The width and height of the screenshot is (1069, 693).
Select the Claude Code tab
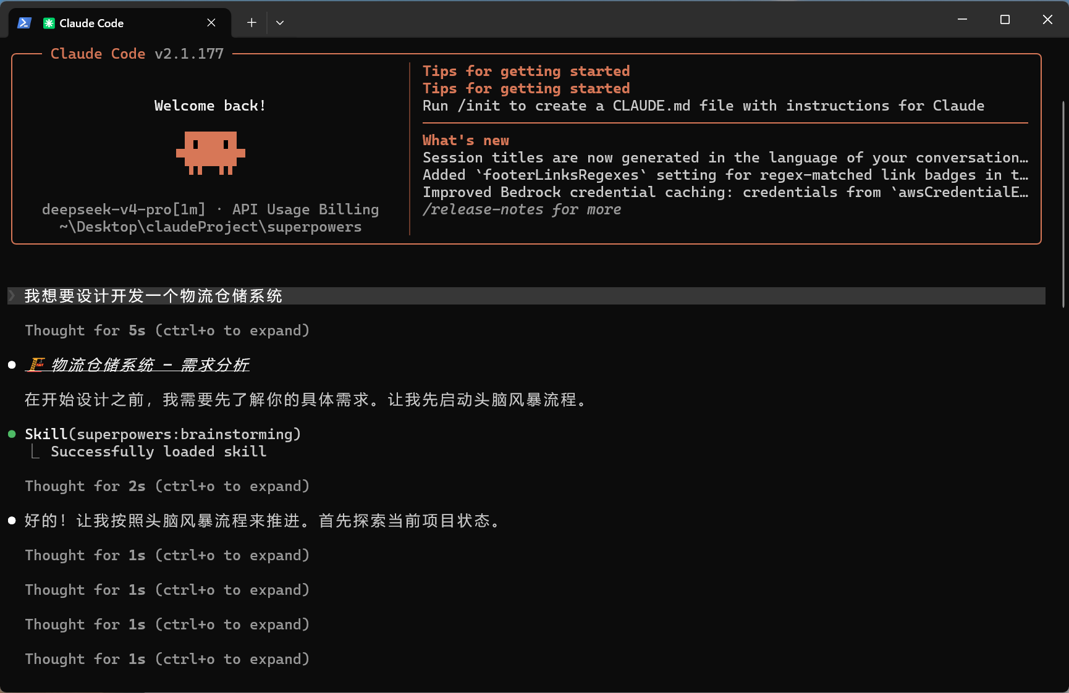120,23
